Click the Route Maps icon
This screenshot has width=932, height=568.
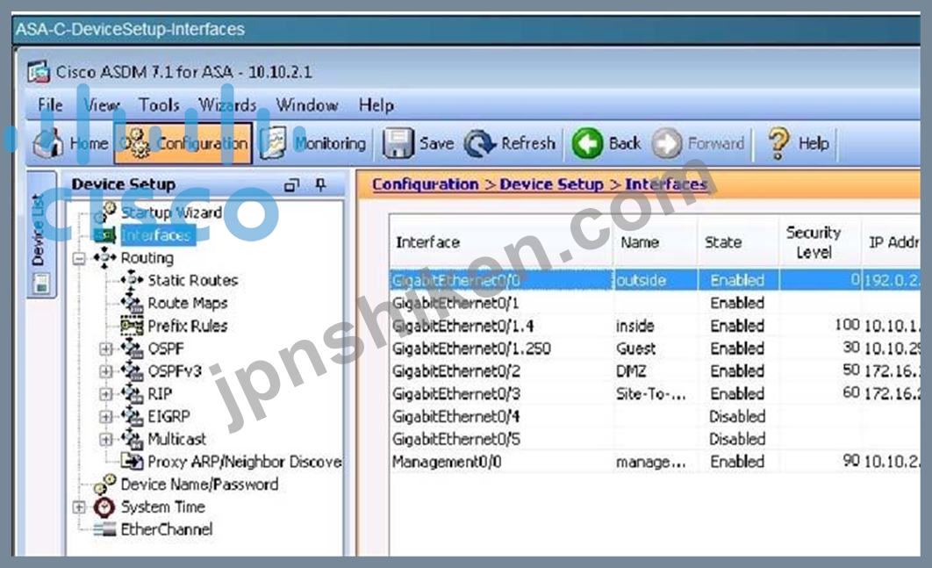pos(132,303)
